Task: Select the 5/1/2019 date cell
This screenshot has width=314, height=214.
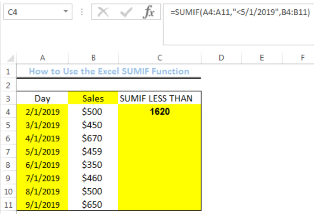Action: click(x=42, y=152)
